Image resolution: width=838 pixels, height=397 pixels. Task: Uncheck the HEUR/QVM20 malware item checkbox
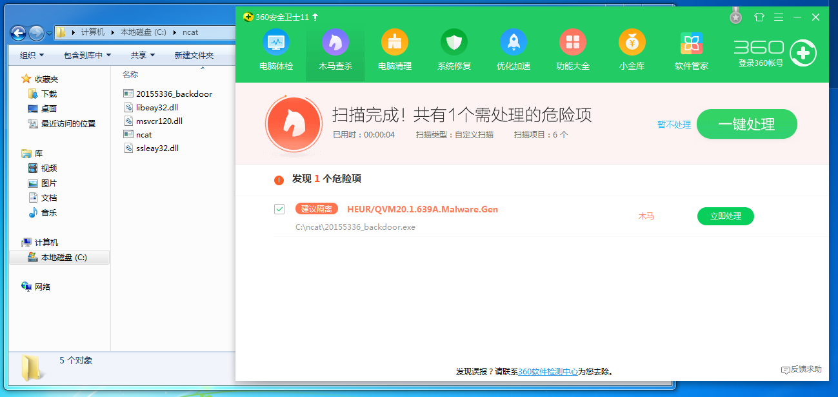[279, 209]
